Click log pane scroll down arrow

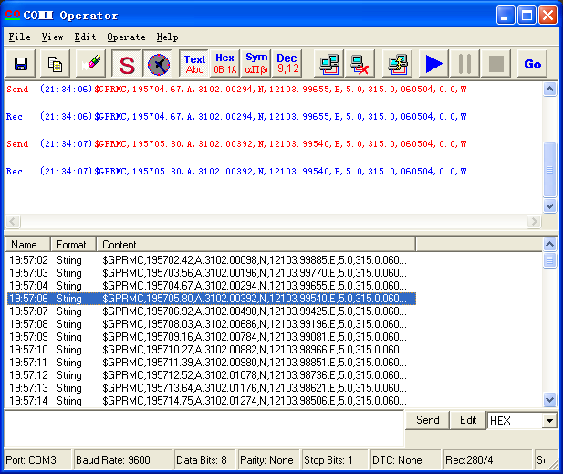tap(549, 206)
